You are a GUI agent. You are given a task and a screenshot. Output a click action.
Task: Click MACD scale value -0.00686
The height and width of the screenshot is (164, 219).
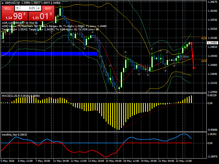212,130
